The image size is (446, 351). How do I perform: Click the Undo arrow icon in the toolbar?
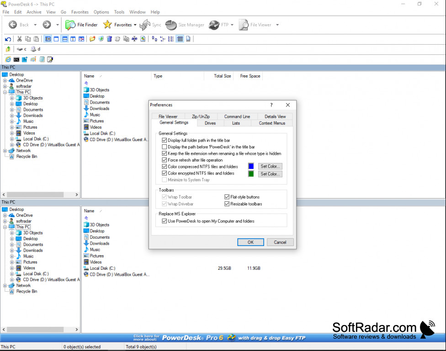[x=8, y=39]
